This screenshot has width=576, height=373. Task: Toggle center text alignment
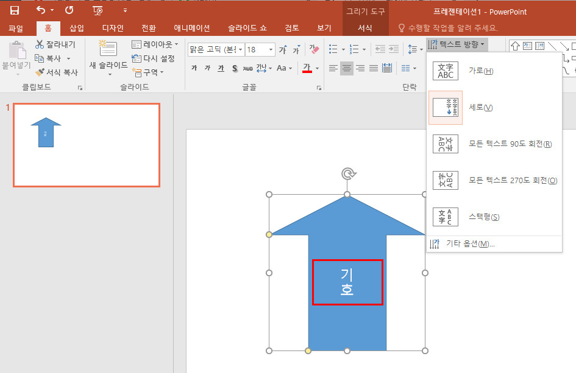click(x=347, y=68)
